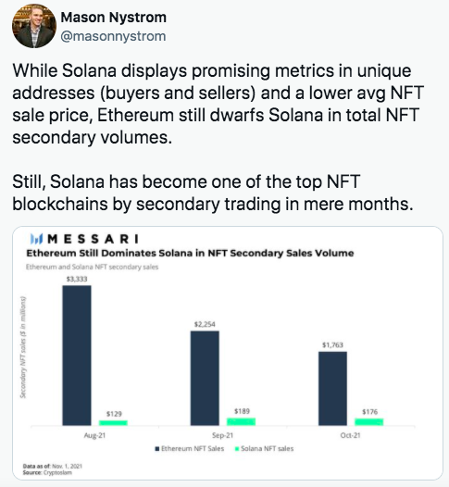Click the MESSARI wordmark
The height and width of the screenshot is (487, 449).
coord(94,239)
